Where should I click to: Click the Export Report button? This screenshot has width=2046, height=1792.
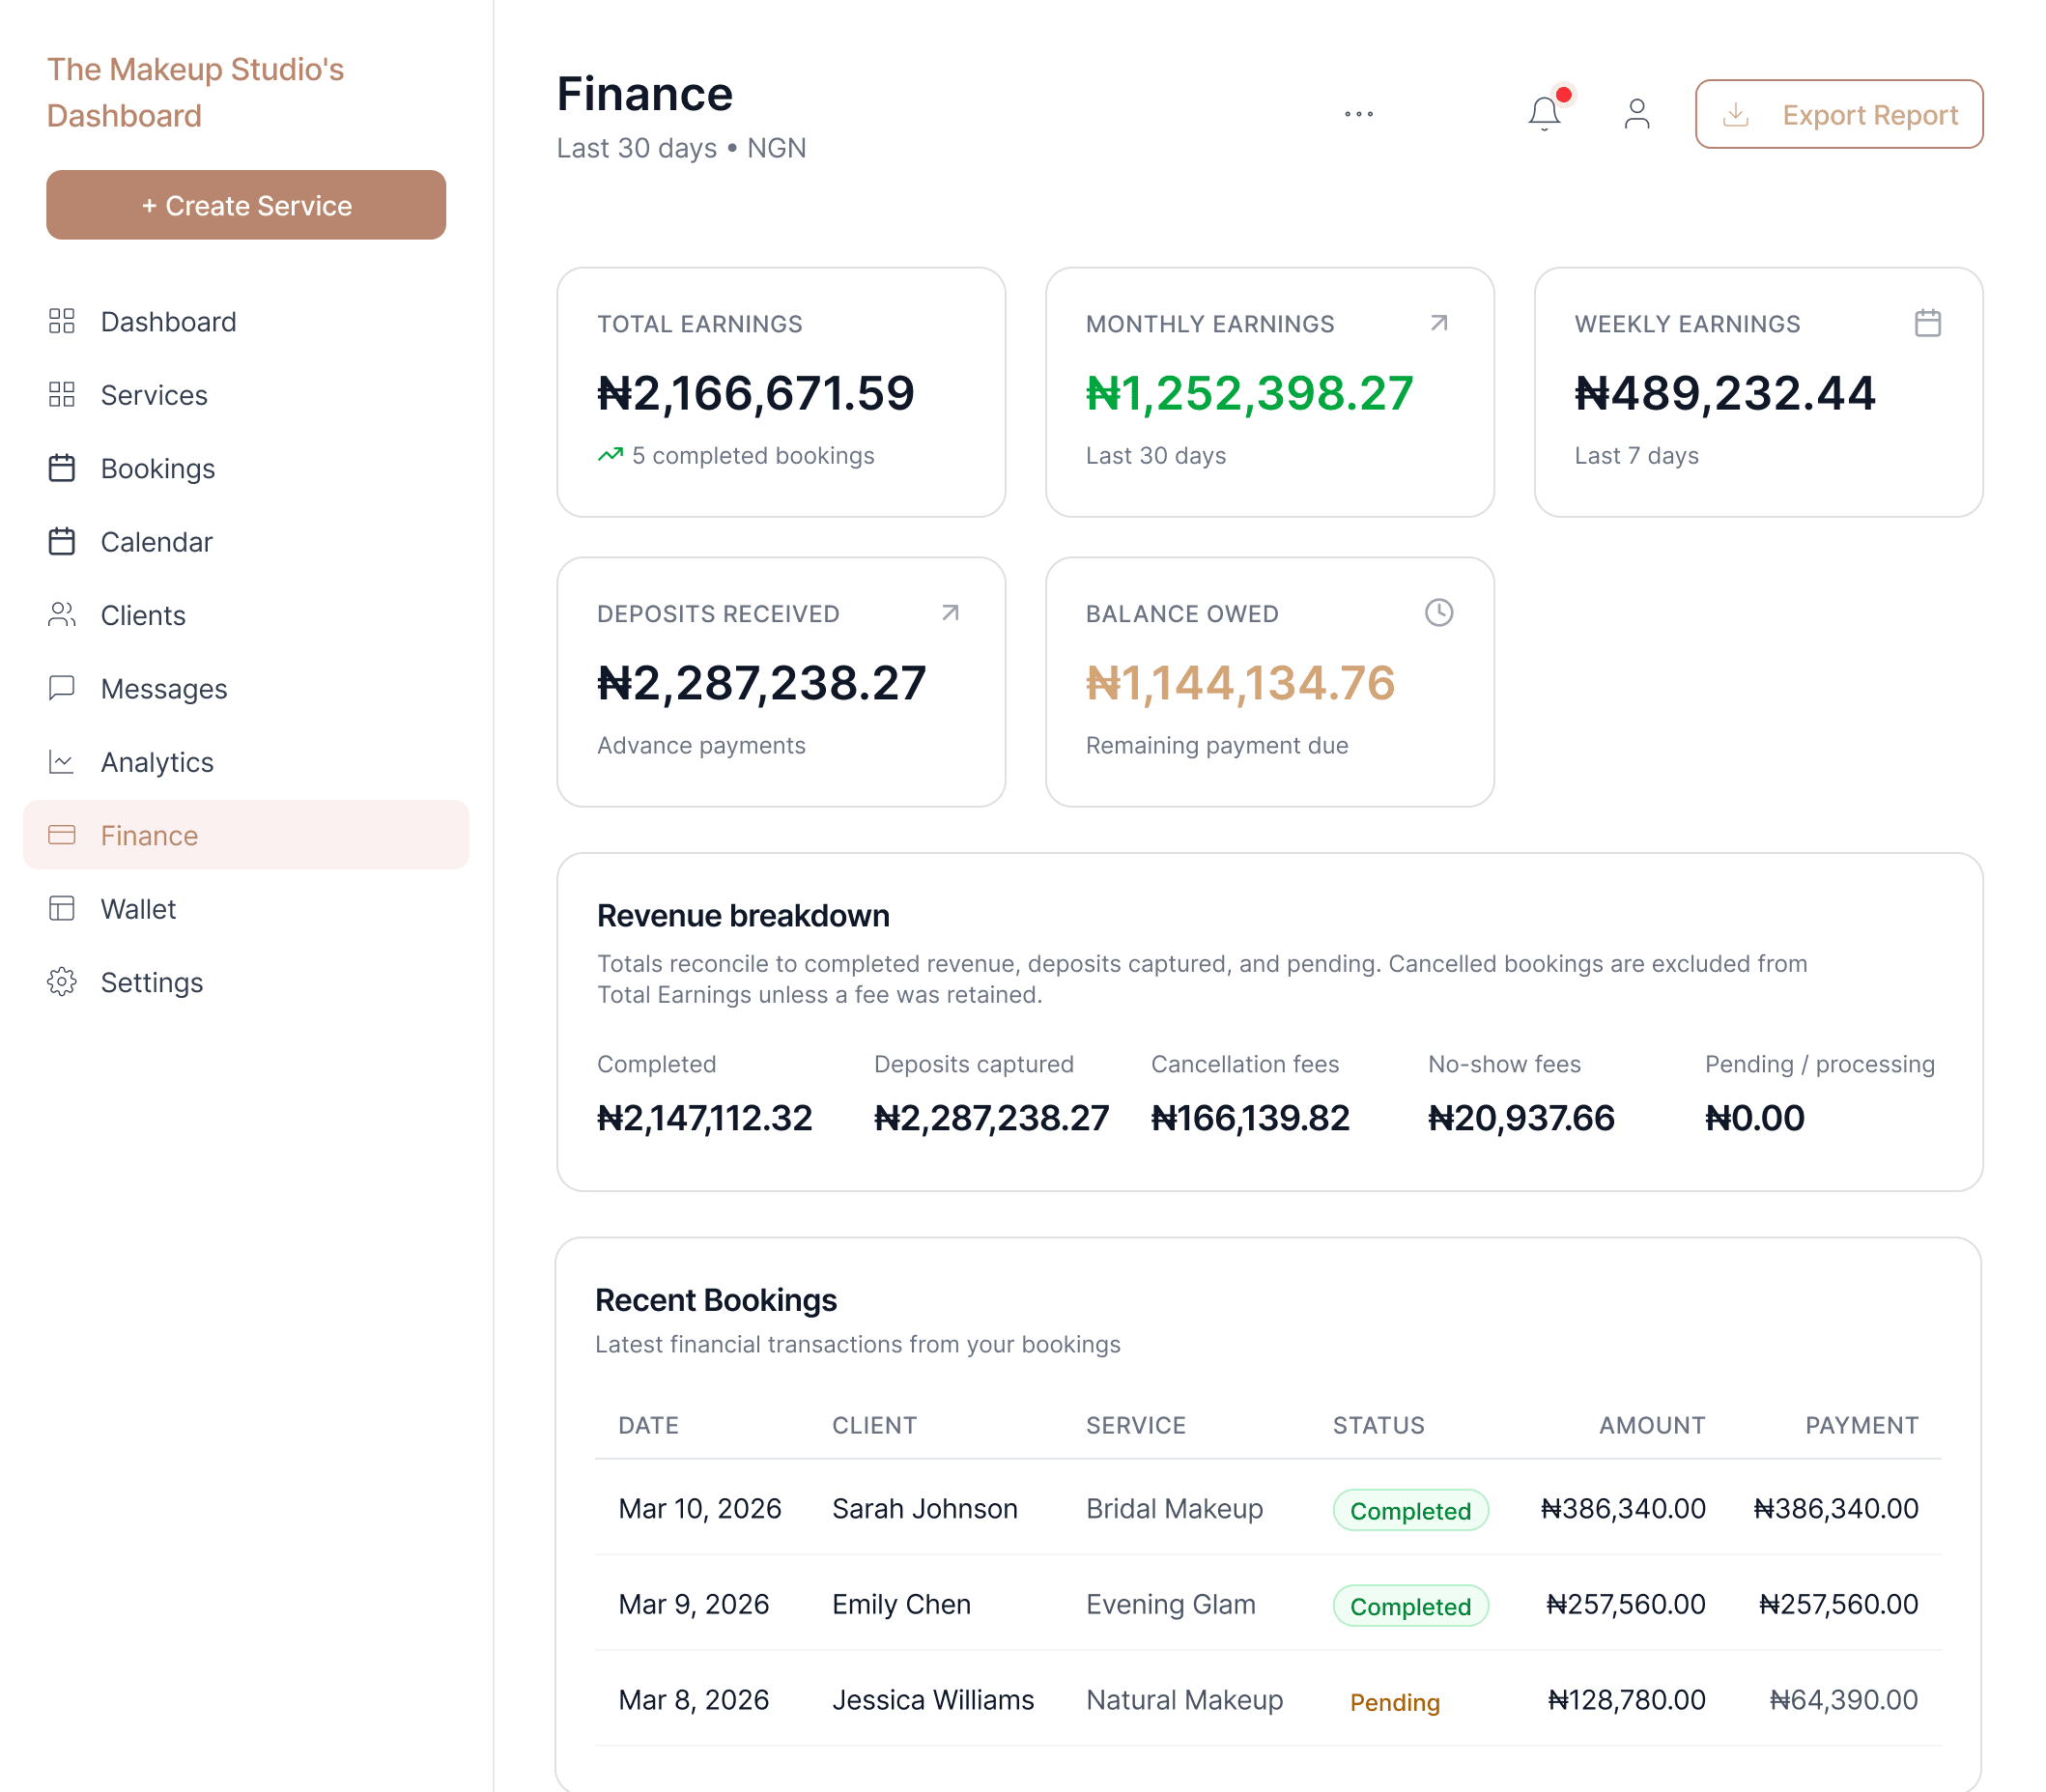[x=1838, y=114]
